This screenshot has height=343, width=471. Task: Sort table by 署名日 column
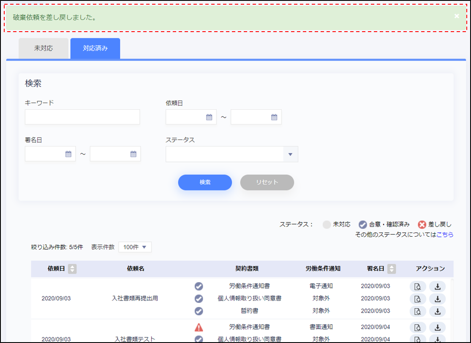392,269
